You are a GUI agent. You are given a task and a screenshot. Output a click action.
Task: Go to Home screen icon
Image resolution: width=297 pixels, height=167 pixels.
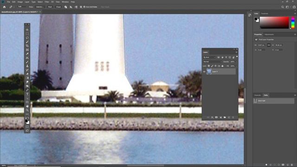point(4,7)
